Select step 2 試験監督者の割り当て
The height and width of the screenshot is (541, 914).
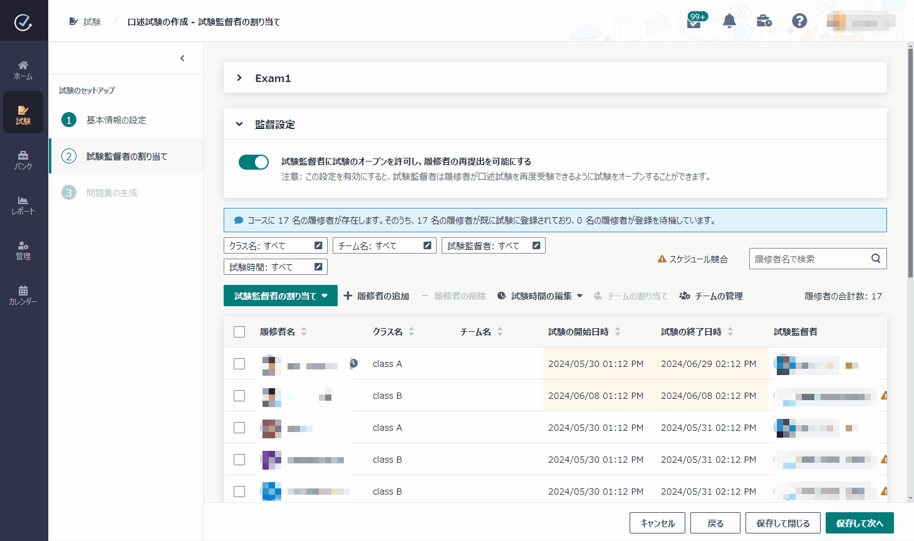[x=126, y=156]
